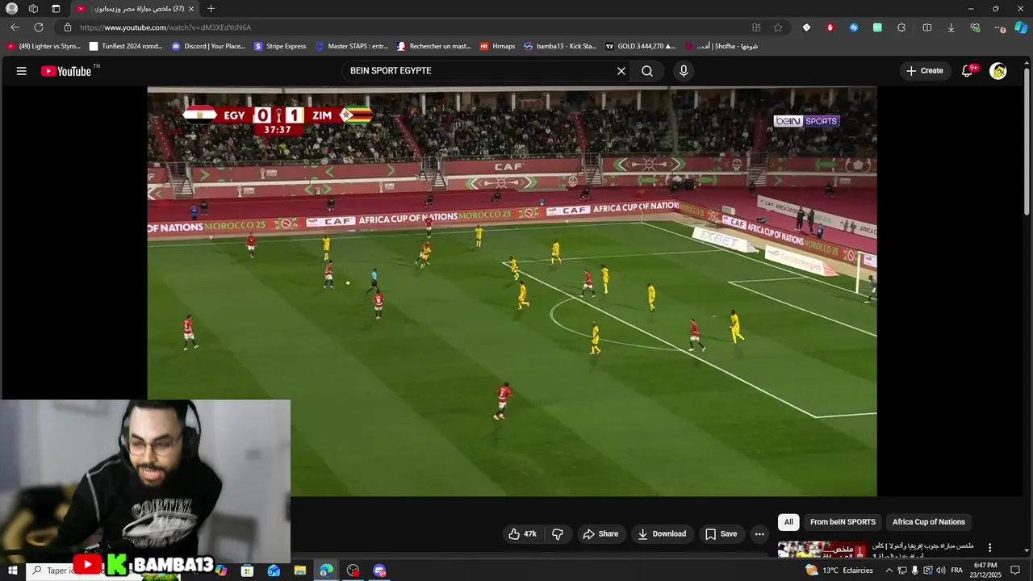Viewport: 1033px width, 581px height.
Task: Open options for the suggested video
Action: (x=989, y=548)
